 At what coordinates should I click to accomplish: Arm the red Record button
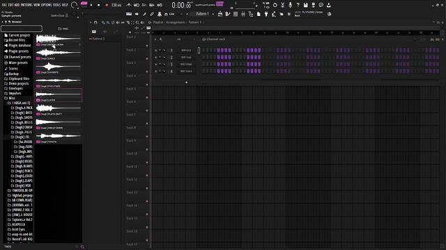[x=107, y=5]
